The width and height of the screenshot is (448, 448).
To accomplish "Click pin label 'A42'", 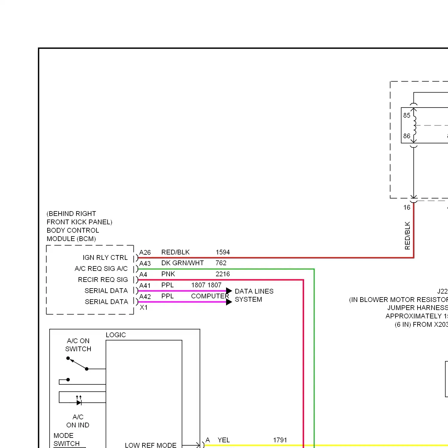I will pyautogui.click(x=145, y=297).
